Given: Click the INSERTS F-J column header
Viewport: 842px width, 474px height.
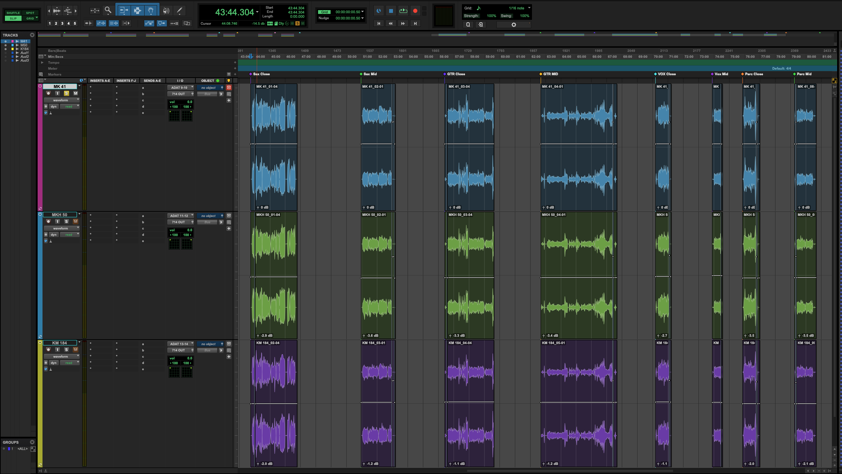Looking at the screenshot, I should click(x=126, y=81).
